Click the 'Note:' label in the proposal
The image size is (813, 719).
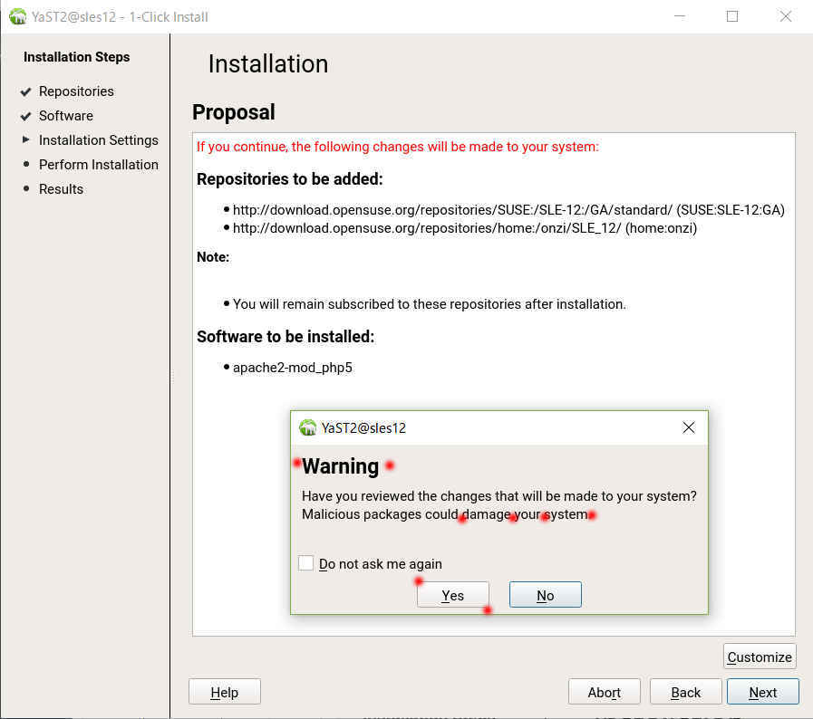213,257
